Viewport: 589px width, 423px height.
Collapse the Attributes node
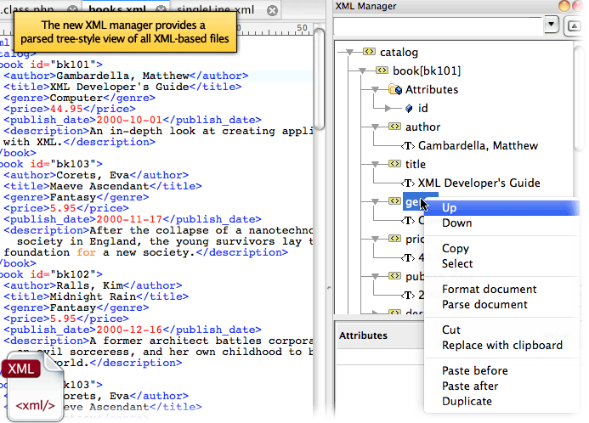click(x=375, y=89)
